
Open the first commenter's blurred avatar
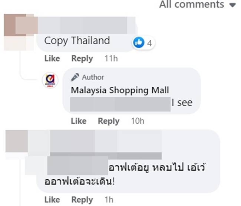coord(19,32)
